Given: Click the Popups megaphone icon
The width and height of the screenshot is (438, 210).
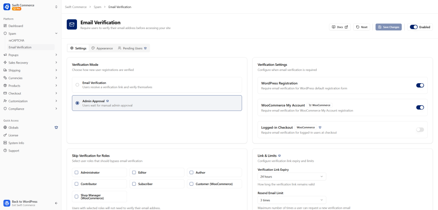Looking at the screenshot, I should 5,55.
